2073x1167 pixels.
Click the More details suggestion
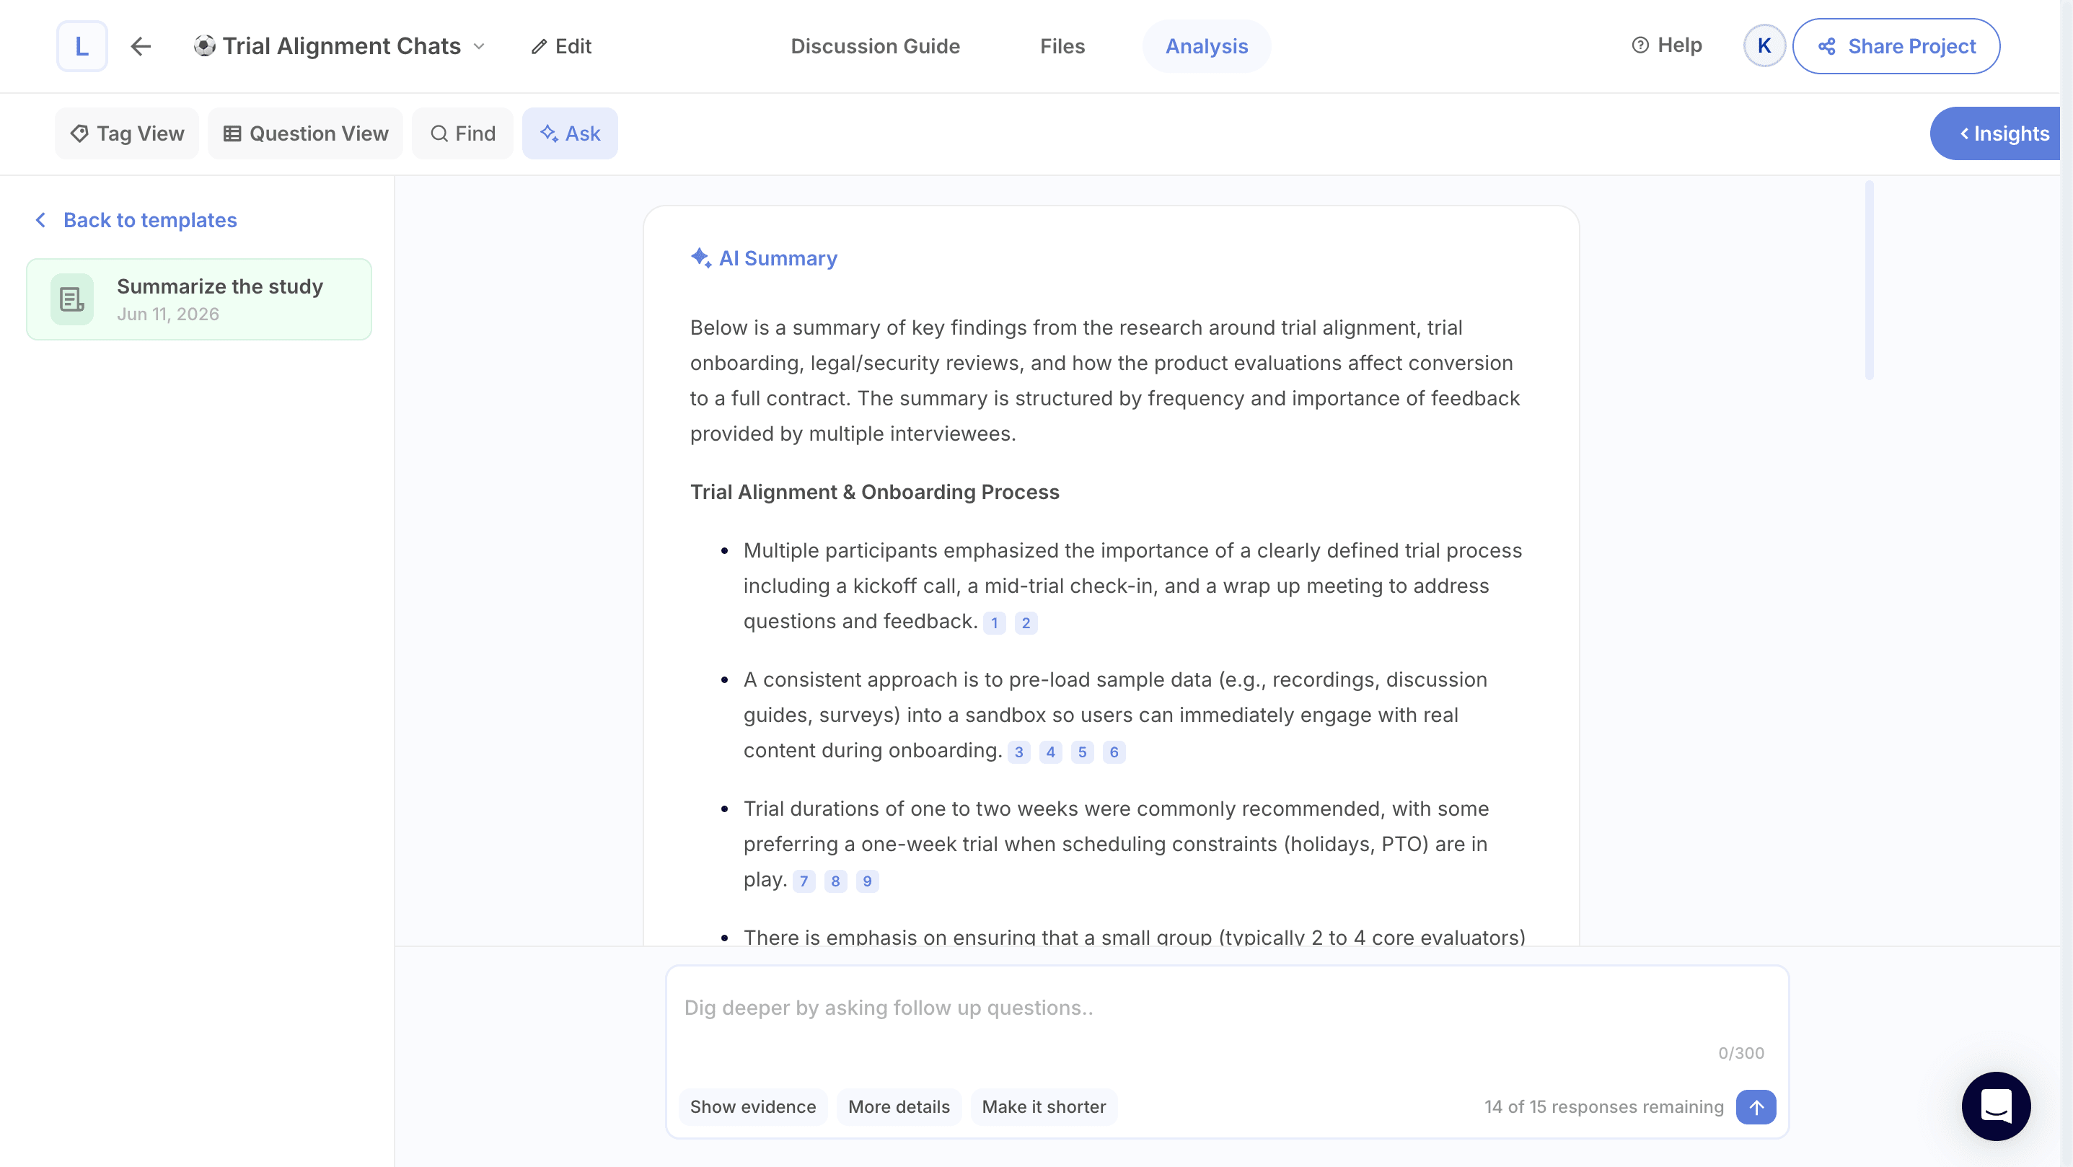pos(899,1106)
